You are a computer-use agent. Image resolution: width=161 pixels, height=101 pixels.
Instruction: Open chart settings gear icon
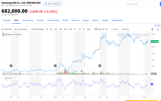tap(152, 29)
